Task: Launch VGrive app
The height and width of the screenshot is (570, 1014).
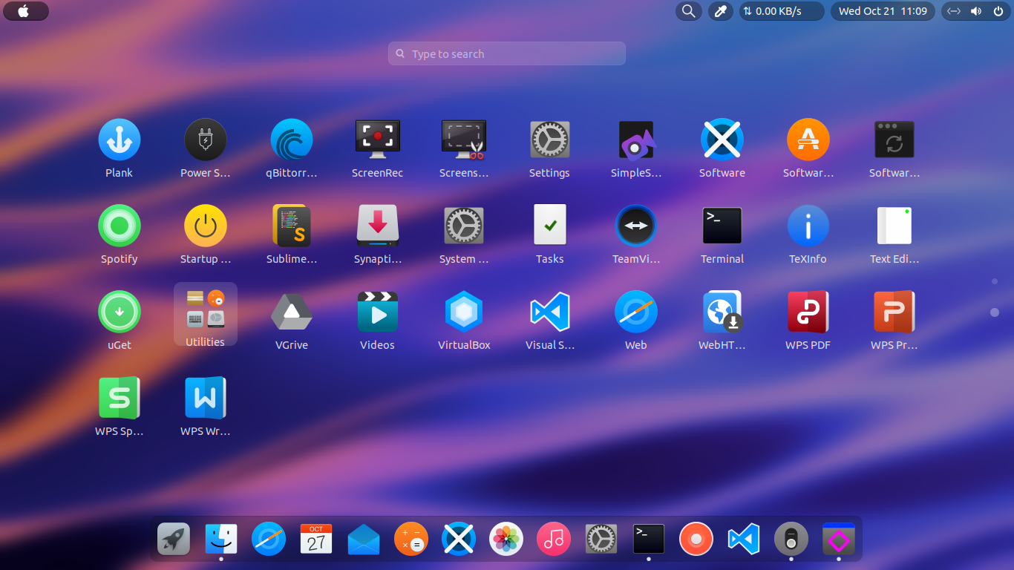Action: pos(291,312)
